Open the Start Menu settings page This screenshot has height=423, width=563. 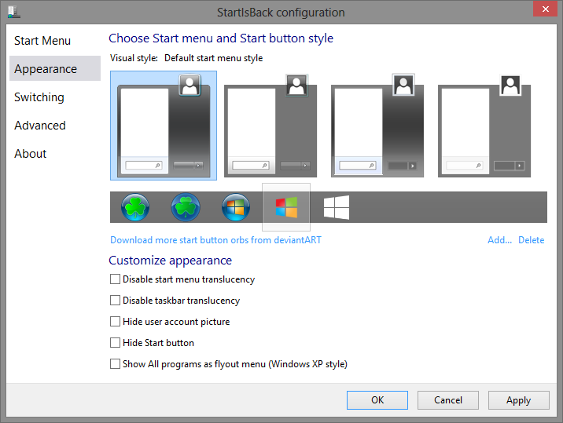pos(42,41)
